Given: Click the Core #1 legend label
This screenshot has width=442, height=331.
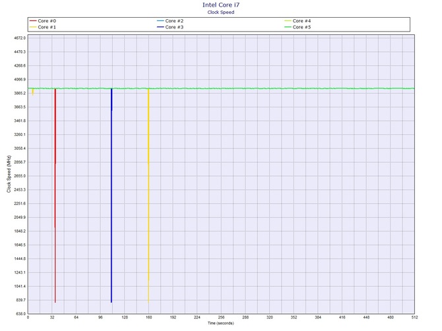Looking at the screenshot, I should pos(47,27).
